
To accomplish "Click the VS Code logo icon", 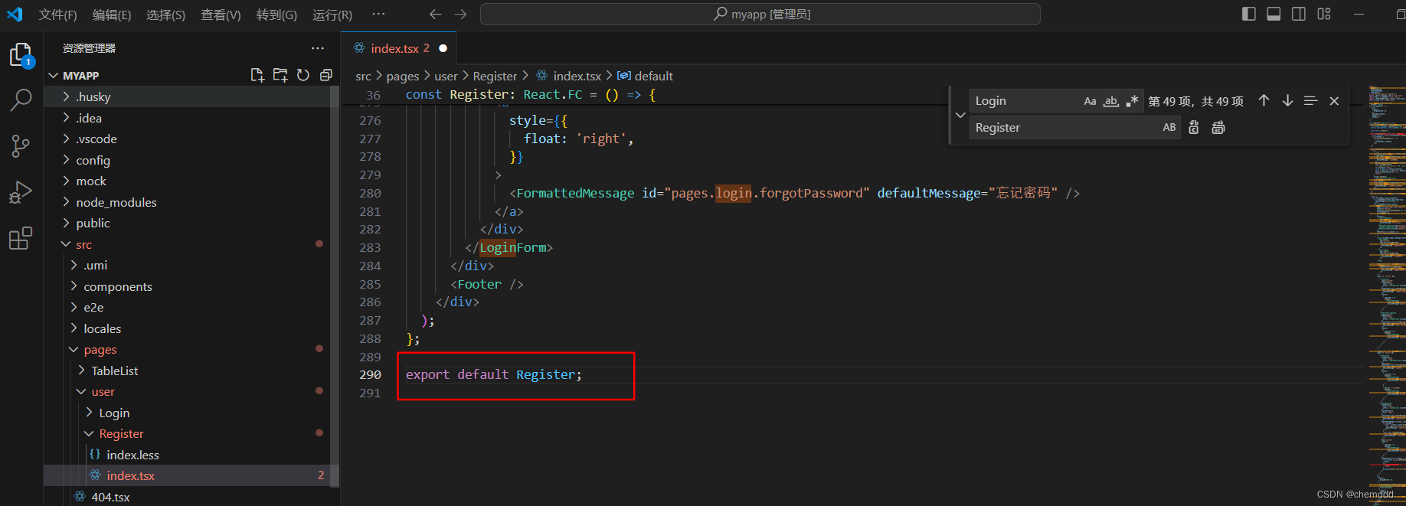I will (x=15, y=14).
